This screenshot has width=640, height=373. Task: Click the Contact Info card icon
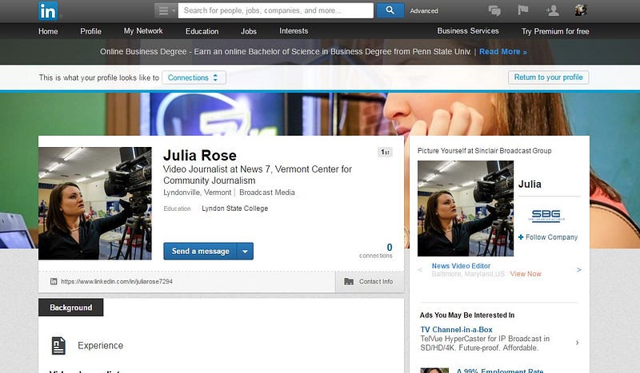point(349,282)
